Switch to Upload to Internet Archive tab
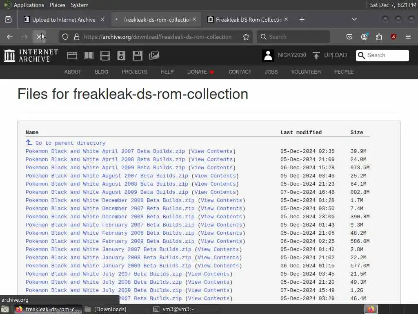The height and width of the screenshot is (314, 418). [63, 20]
